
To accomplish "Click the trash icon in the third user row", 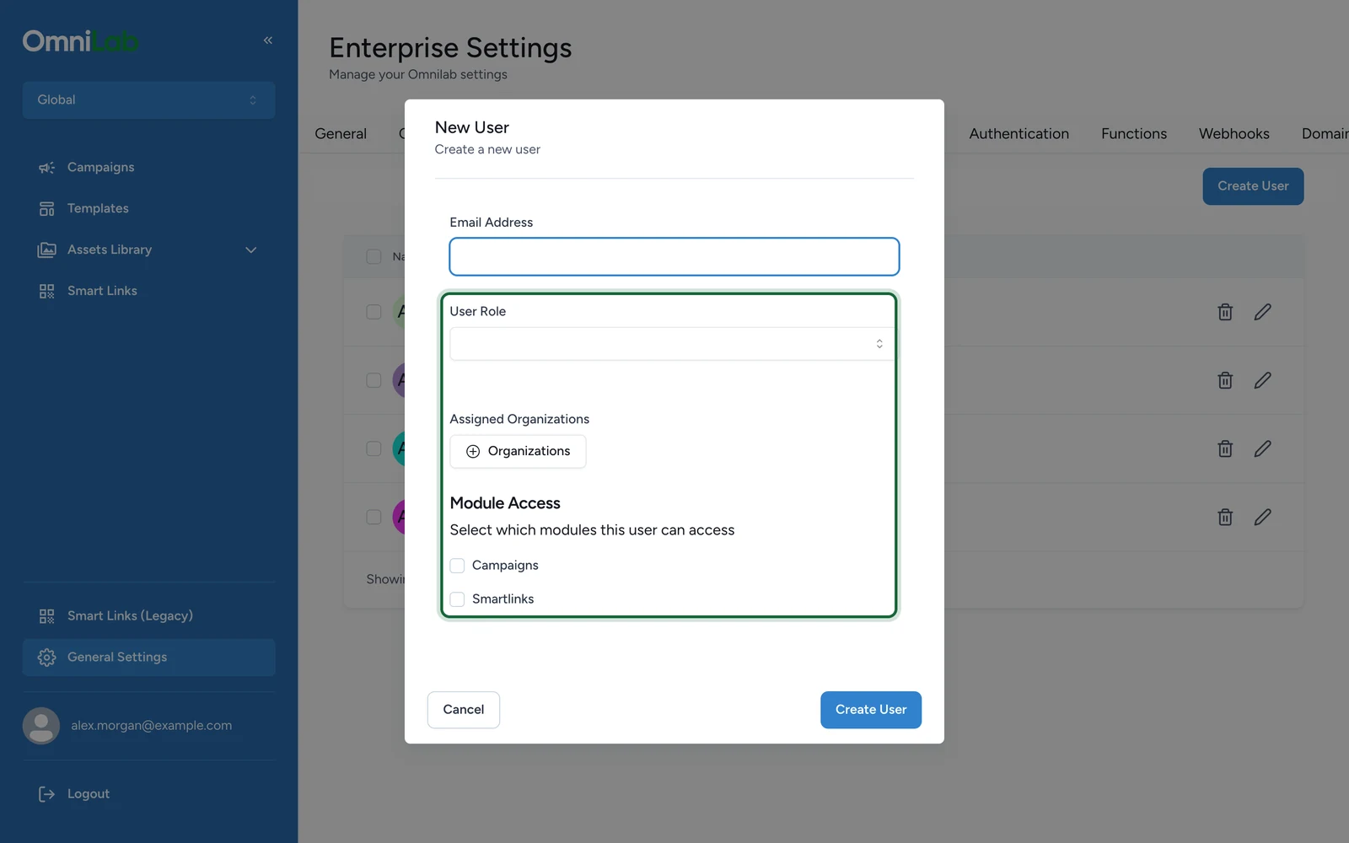I will [x=1225, y=448].
